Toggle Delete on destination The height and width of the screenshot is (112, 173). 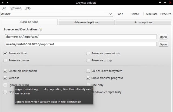coord(5,71)
